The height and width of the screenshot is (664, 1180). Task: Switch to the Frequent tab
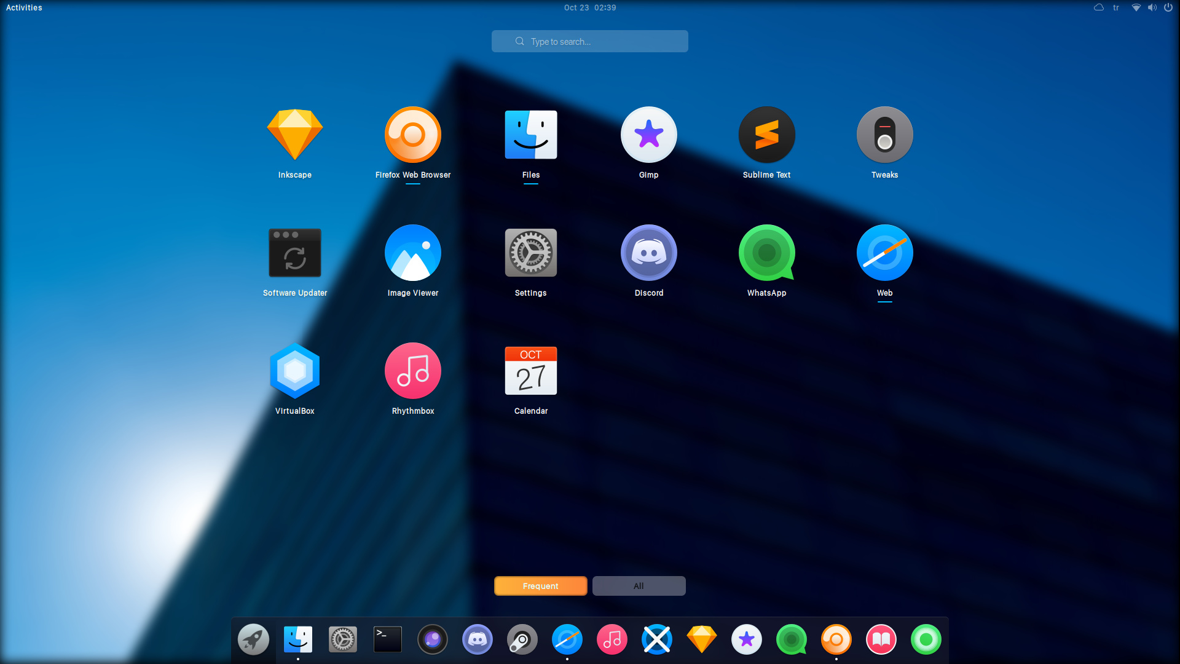(x=541, y=586)
